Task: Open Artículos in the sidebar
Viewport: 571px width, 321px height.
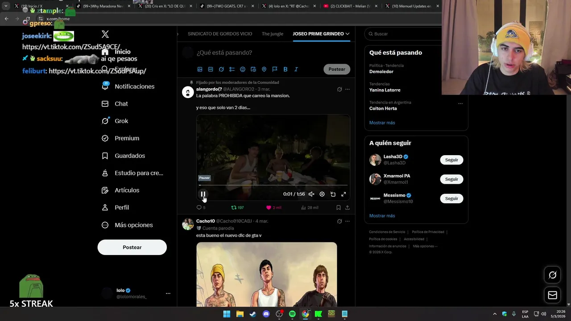Action: (120, 190)
